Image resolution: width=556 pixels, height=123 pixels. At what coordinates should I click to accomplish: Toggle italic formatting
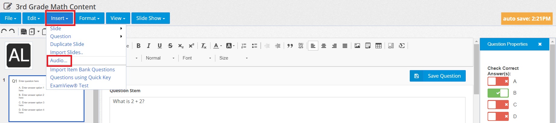[149, 46]
